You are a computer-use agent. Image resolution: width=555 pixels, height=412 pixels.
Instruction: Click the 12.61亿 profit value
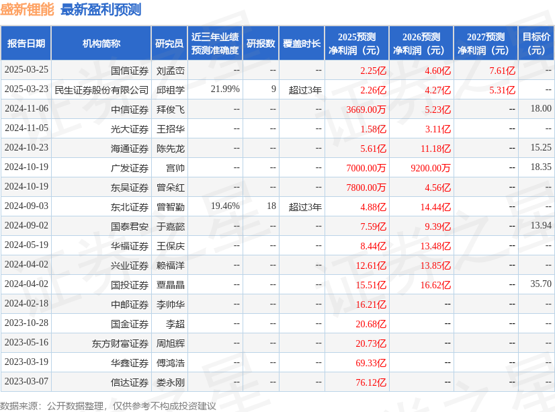point(371,265)
